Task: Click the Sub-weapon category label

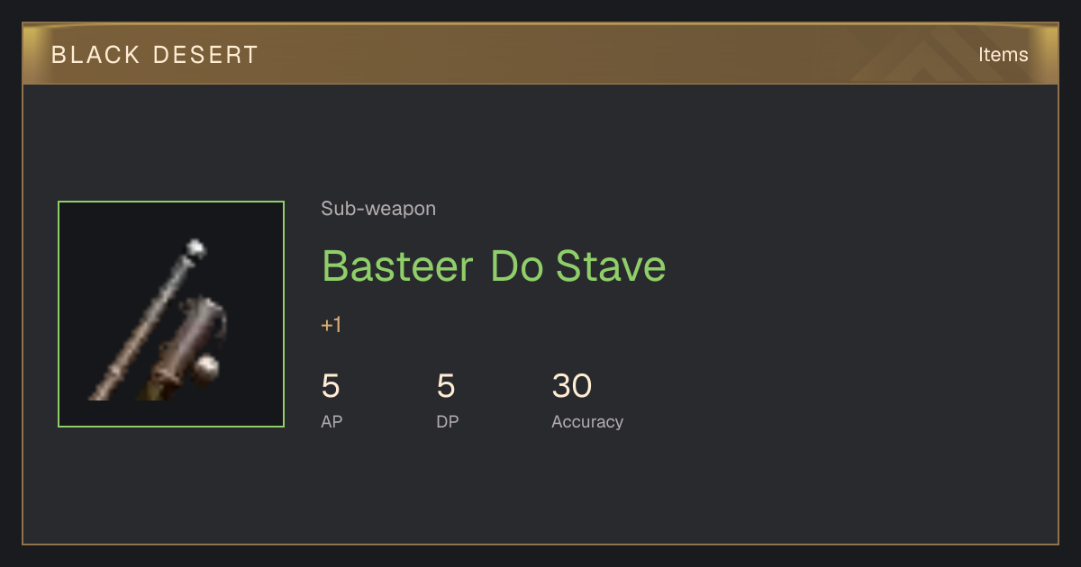Action: point(378,209)
